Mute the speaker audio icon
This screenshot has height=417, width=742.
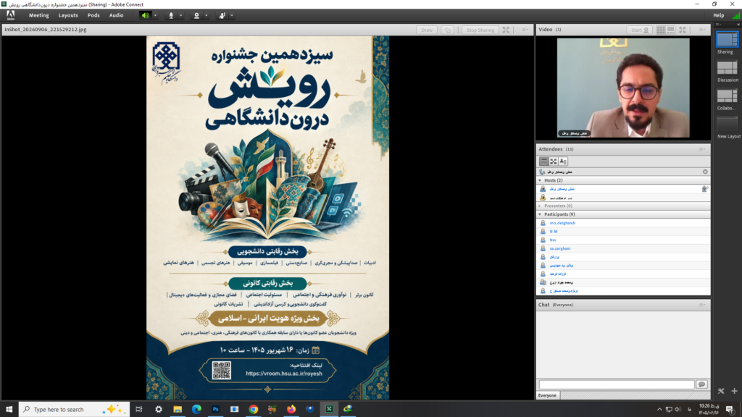coord(145,16)
